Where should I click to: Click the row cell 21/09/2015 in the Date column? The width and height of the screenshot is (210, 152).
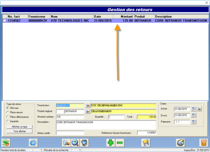pyautogui.click(x=103, y=21)
